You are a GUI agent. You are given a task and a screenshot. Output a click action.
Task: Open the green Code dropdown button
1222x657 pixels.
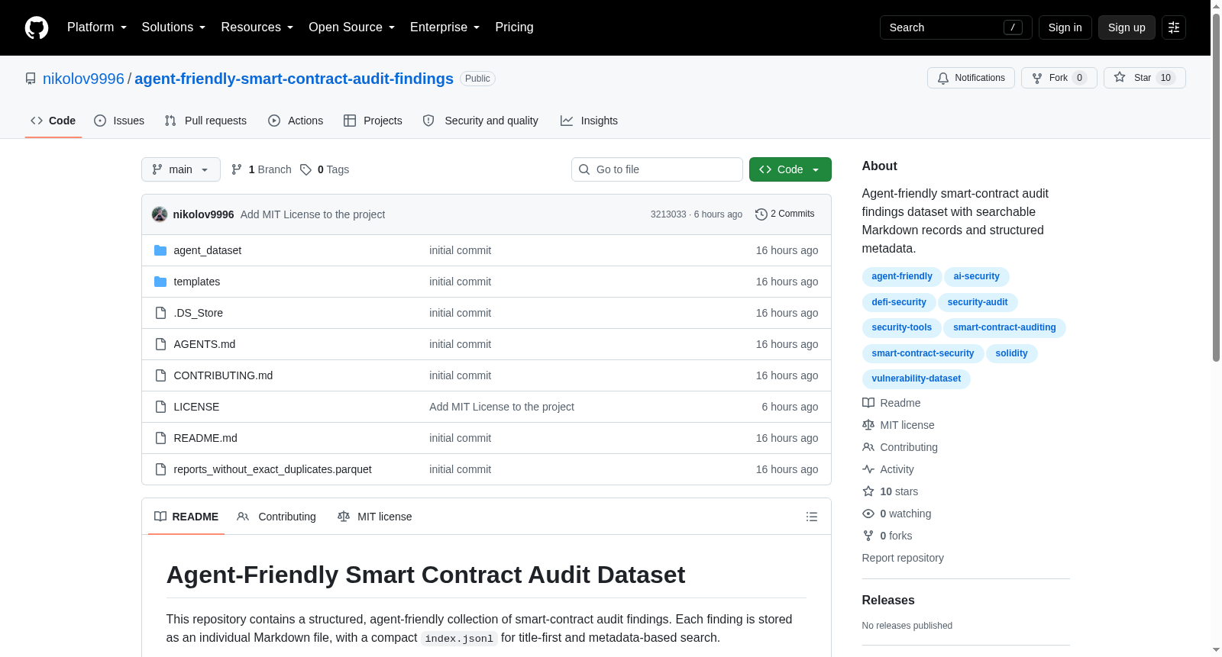[790, 169]
